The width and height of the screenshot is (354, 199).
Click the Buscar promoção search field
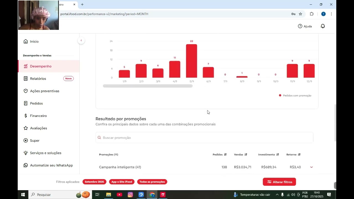204,138
